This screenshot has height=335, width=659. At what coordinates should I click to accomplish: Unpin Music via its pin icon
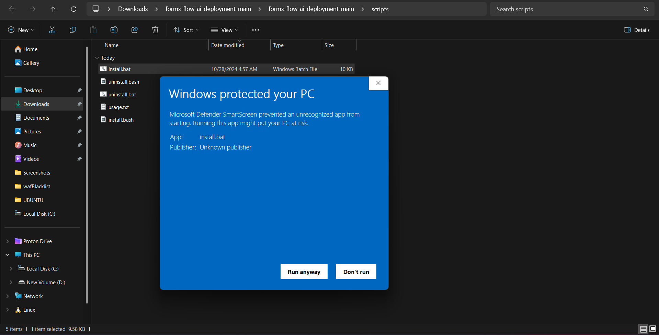coord(79,145)
